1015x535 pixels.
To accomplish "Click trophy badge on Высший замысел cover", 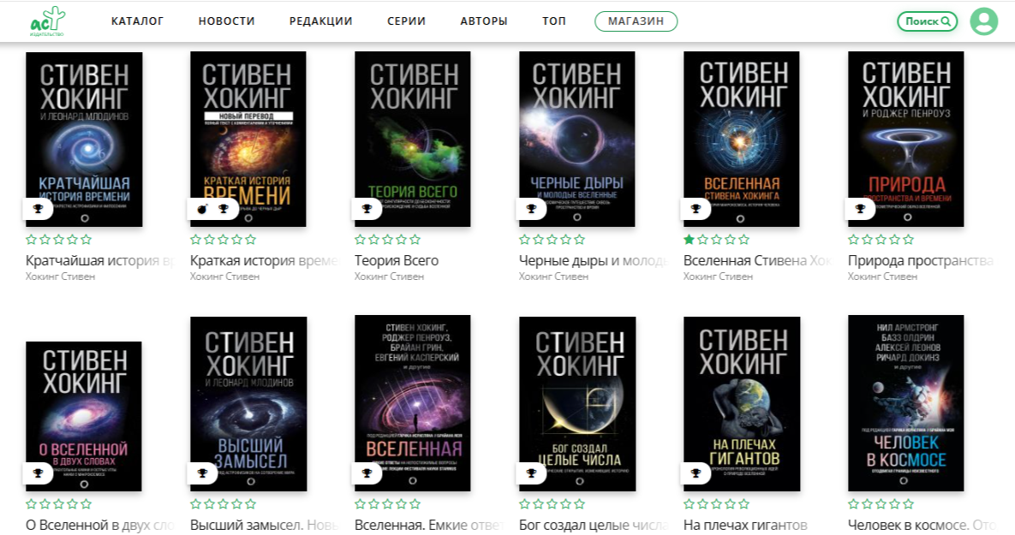I will coord(203,473).
